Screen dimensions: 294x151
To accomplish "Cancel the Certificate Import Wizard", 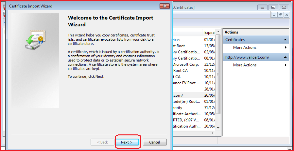I will click(x=154, y=142).
